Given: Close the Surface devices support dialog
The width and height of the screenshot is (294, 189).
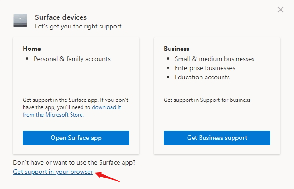Looking at the screenshot, I should pos(281,10).
